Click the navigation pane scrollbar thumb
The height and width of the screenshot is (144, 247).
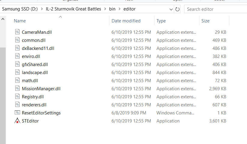[x=3, y=96]
